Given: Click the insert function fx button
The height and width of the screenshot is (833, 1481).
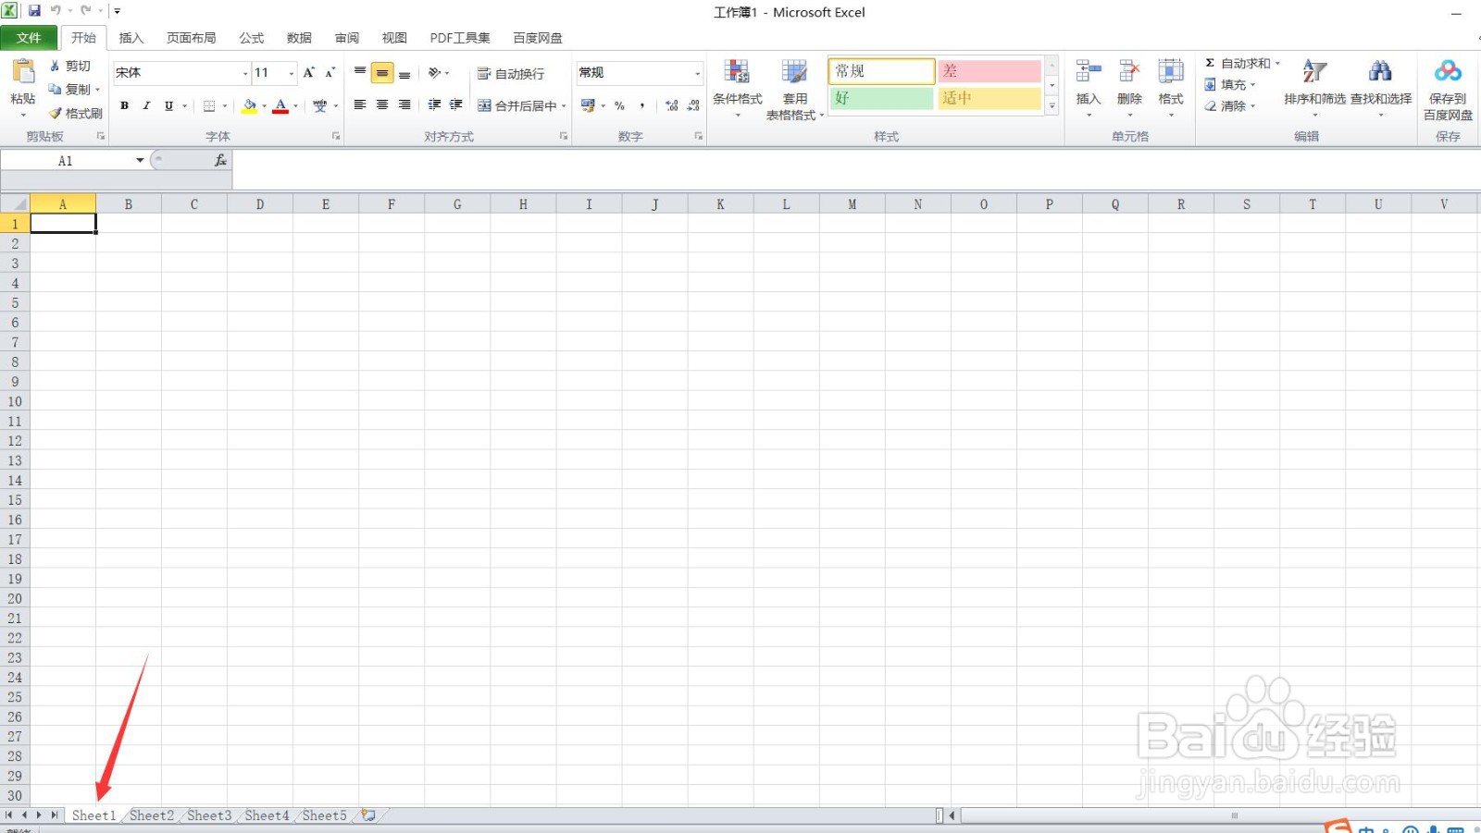Looking at the screenshot, I should [220, 160].
